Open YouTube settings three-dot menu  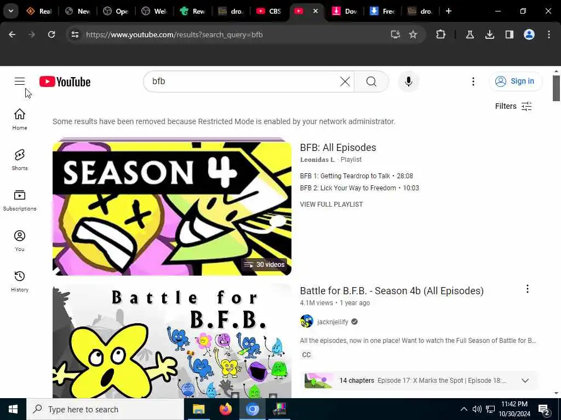[473, 81]
